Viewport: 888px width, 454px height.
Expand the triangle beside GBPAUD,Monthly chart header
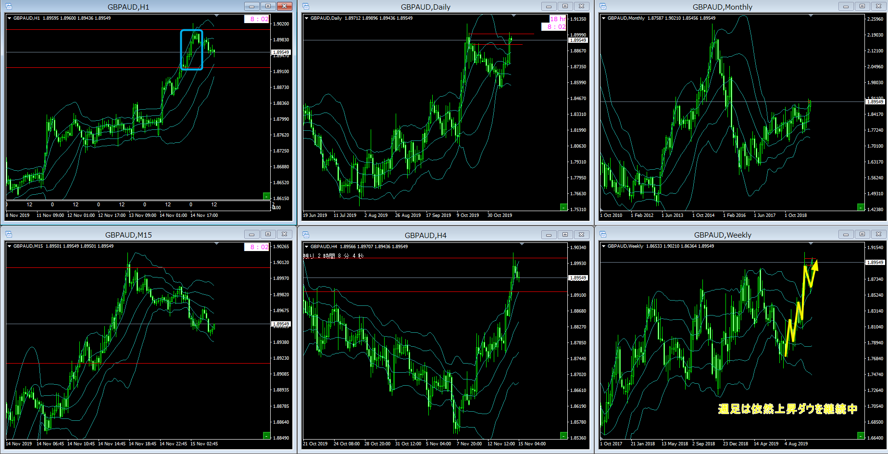(603, 18)
